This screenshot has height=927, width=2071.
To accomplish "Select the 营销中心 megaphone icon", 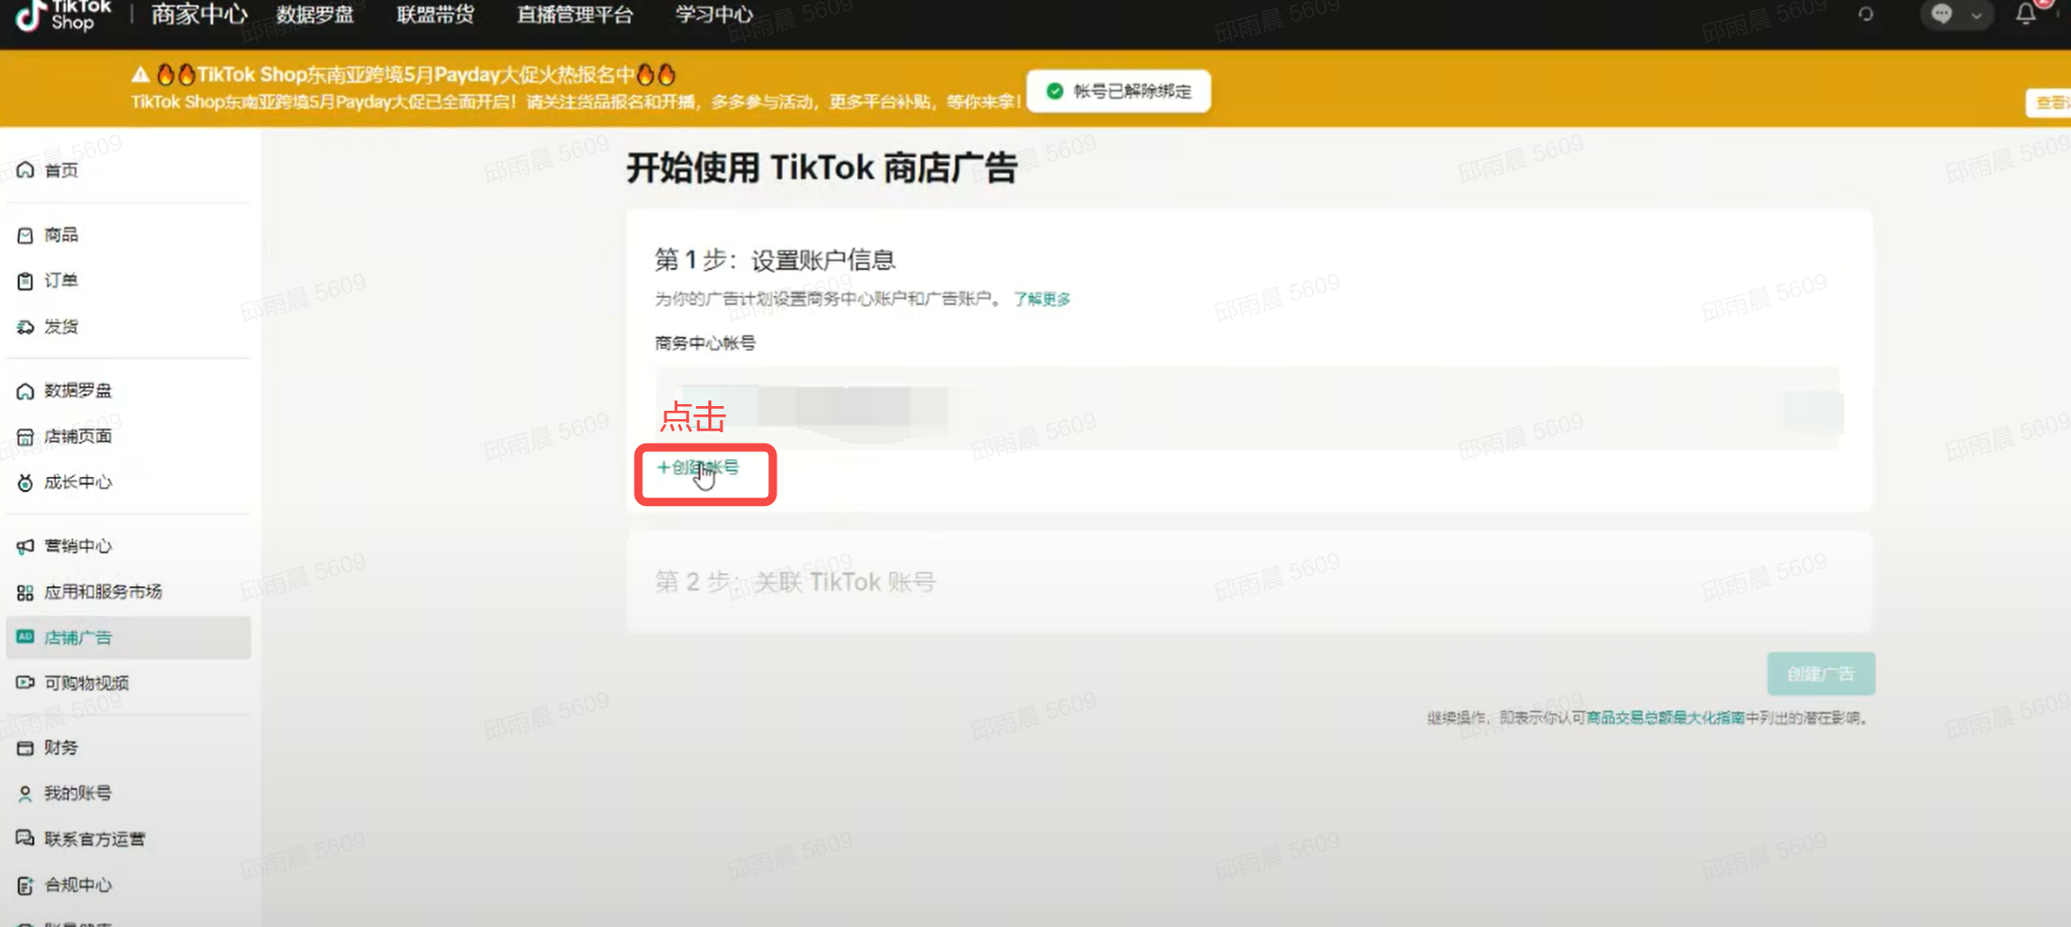I will coord(25,546).
